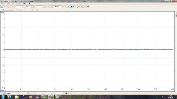Click the 1 sur 1 buffer field
Screen dimensions: 177x99
click(57, 7)
